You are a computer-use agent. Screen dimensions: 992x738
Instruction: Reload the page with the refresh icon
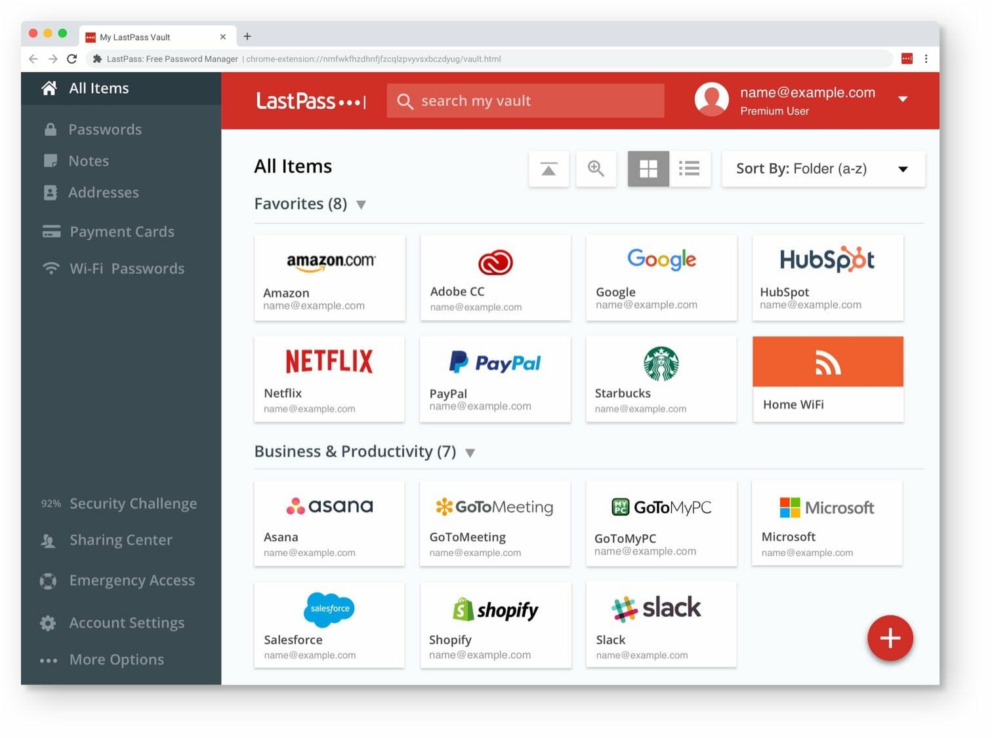tap(72, 58)
